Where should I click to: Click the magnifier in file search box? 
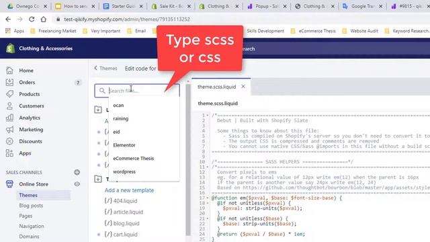tap(102, 91)
